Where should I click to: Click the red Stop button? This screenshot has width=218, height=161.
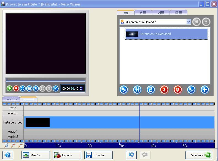(16, 88)
